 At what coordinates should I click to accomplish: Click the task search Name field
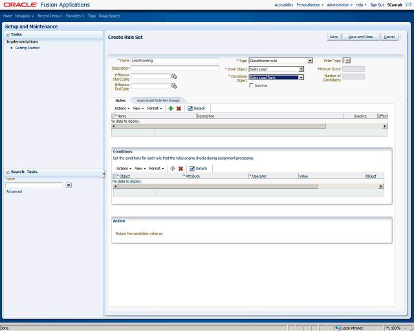pos(34,186)
